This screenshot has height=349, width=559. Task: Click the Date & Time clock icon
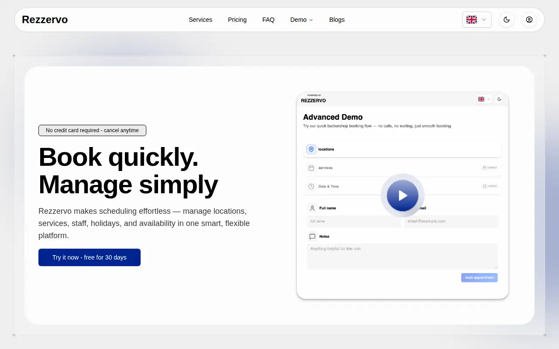[x=311, y=186]
